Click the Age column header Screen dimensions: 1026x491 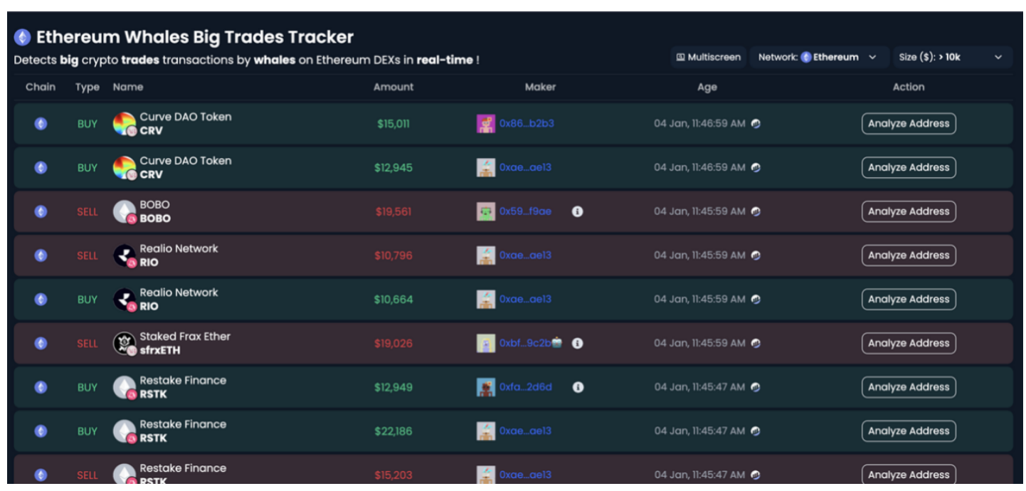tap(707, 88)
